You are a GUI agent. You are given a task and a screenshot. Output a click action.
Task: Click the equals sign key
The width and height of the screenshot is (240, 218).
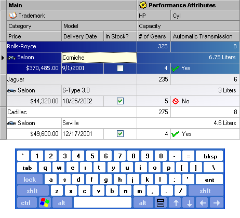[x=189, y=156]
